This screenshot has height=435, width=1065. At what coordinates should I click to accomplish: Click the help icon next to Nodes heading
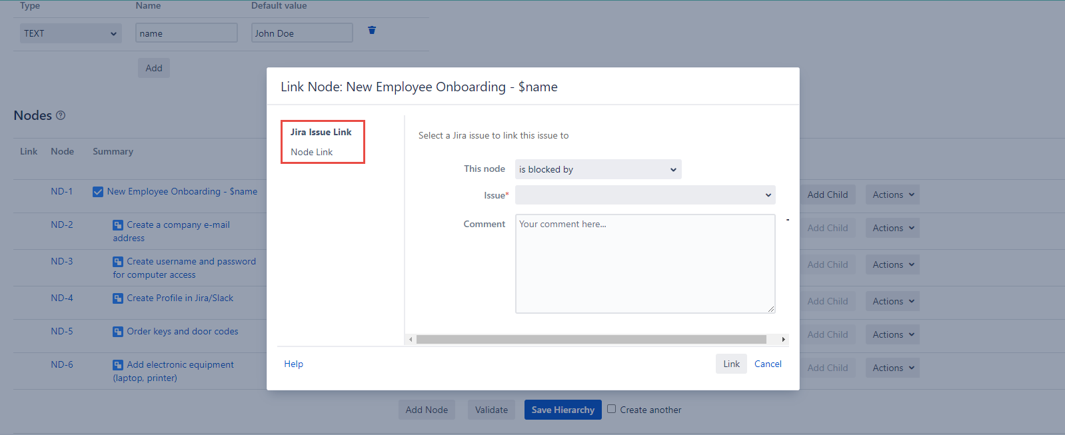[x=61, y=115]
